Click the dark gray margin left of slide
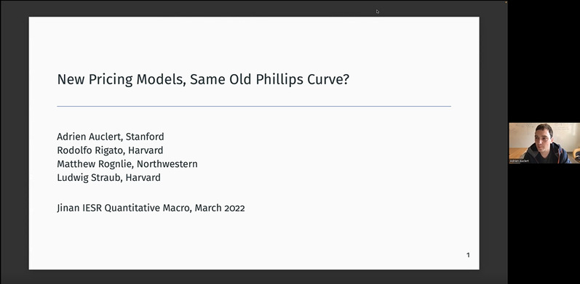Viewport: 580px width, 284px height. pos(15,143)
